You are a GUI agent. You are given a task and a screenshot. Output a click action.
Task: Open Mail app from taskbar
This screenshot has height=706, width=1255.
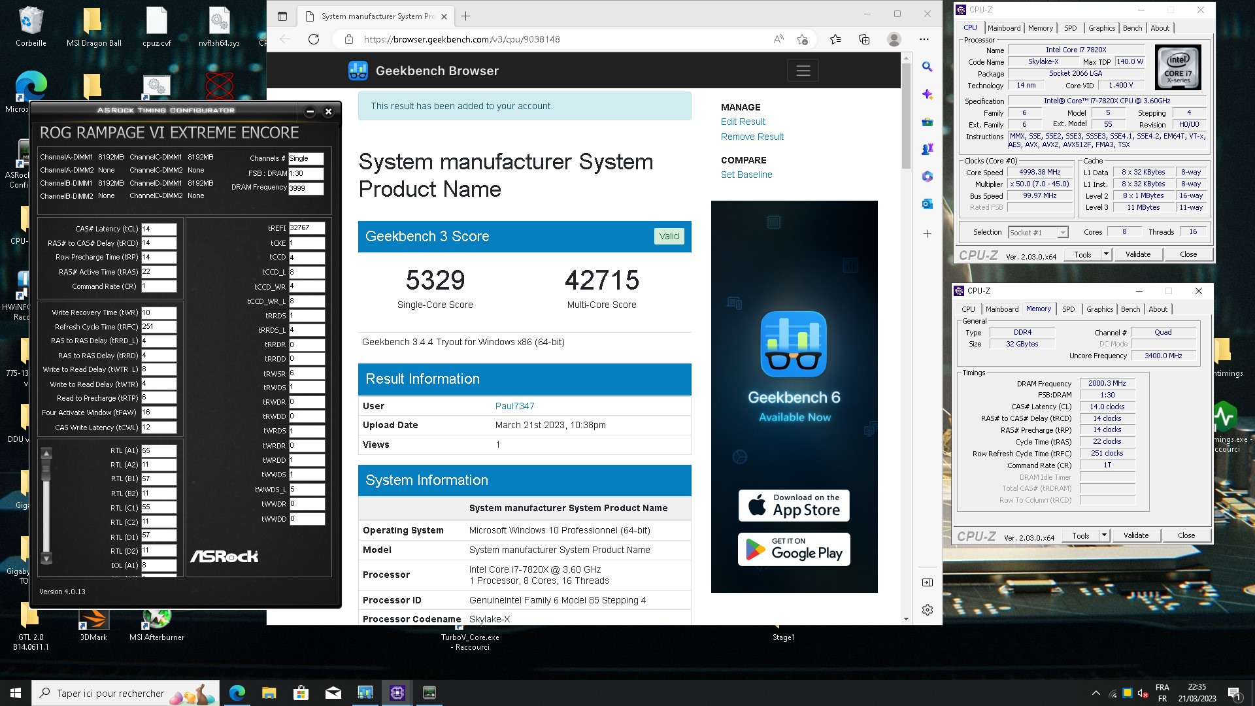click(x=333, y=693)
